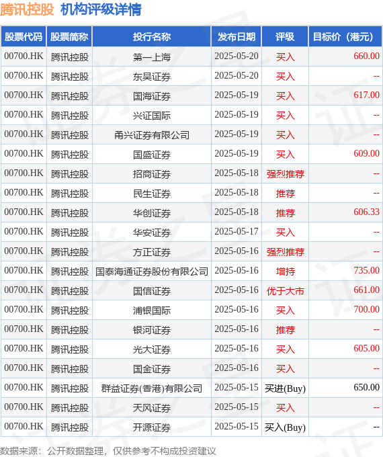Click the 机构评级详情 heading
The width and height of the screenshot is (383, 457).
point(101,9)
